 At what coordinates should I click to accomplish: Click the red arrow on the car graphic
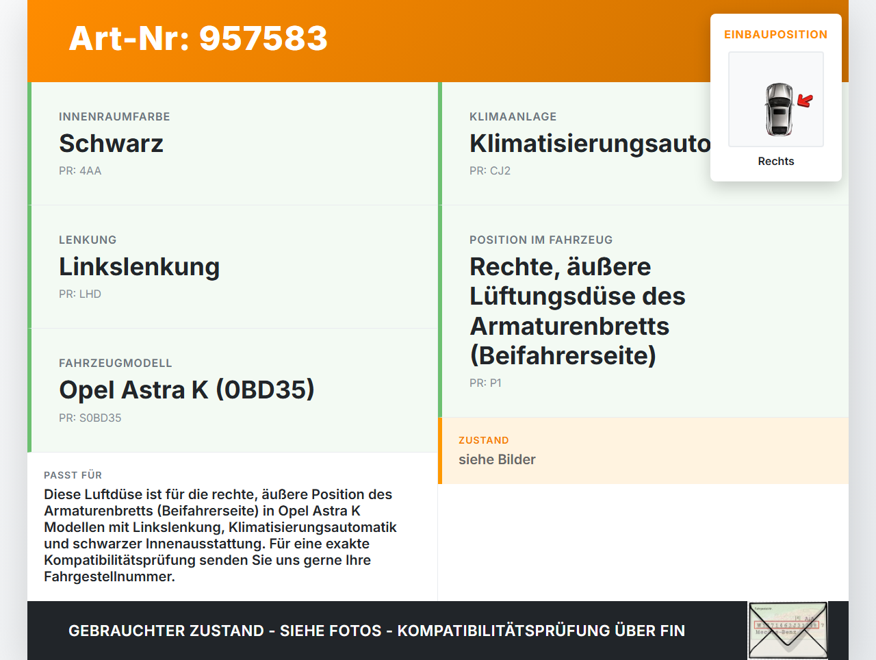pos(804,101)
